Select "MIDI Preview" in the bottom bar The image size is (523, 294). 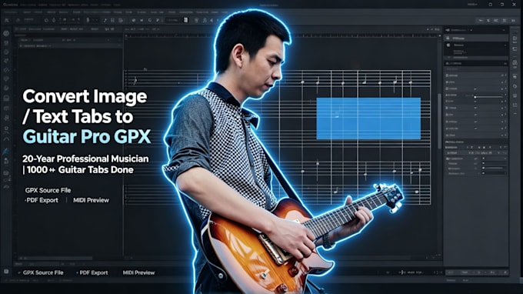tap(138, 272)
